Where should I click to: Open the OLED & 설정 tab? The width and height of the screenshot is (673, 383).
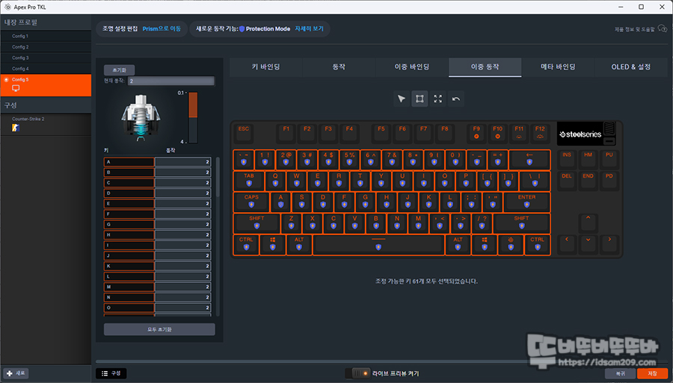click(x=631, y=67)
